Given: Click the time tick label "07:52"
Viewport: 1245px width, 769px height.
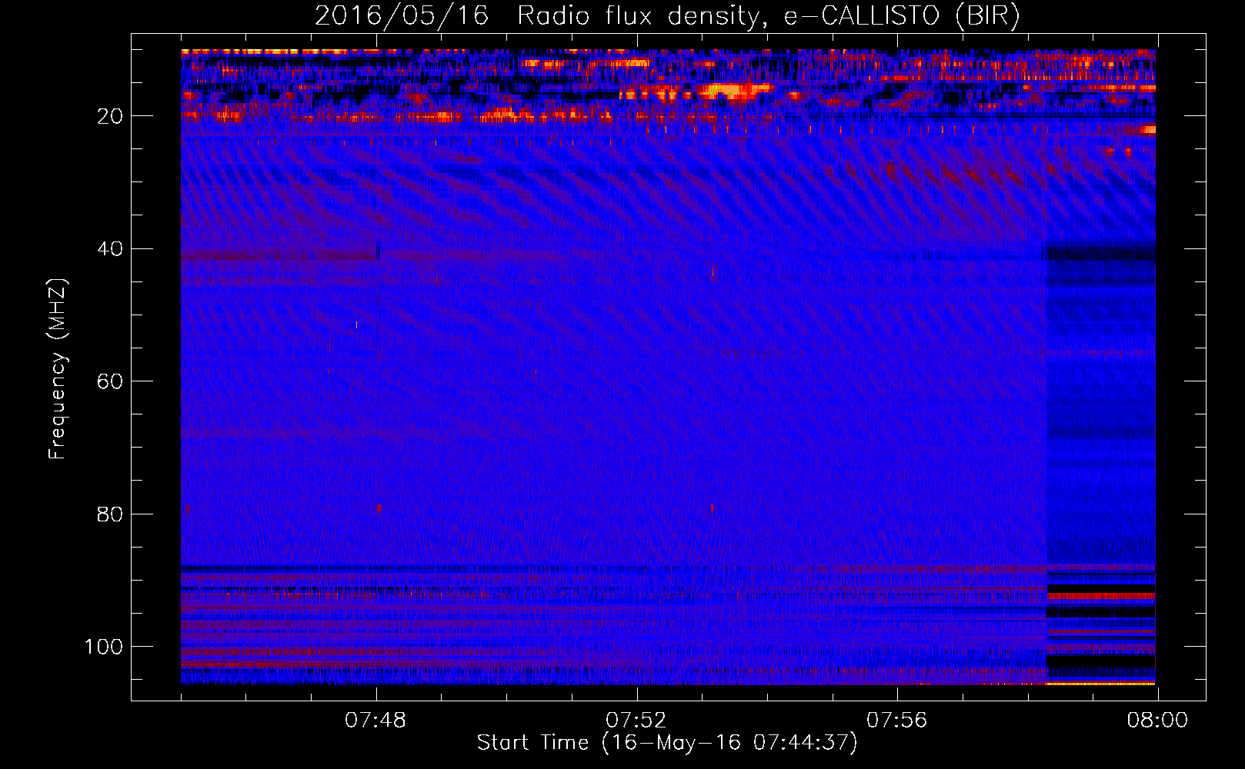Looking at the screenshot, I should click(x=636, y=721).
